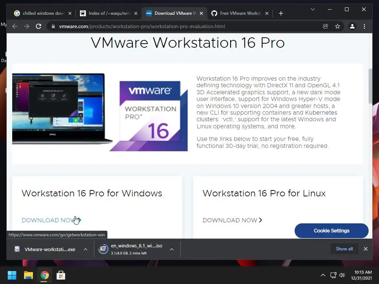Click the 'VMware Workstation 16 Pro' heading
The height and width of the screenshot is (284, 379).
point(188,43)
